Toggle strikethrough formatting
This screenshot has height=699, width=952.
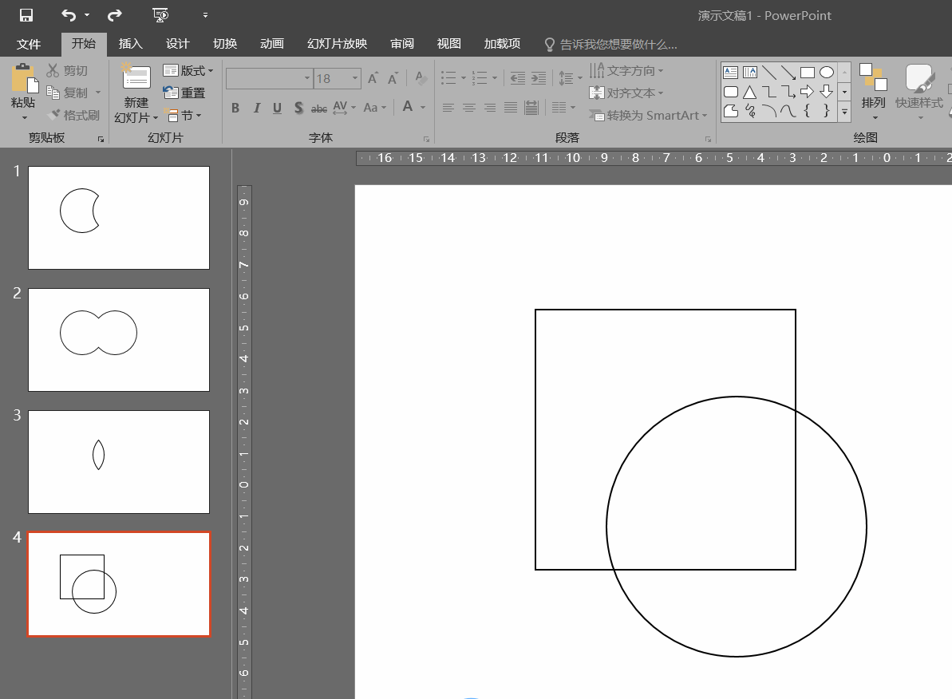pos(318,108)
